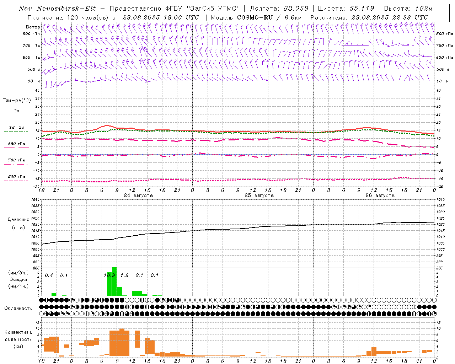Click the 24 августа date label

(x=138, y=196)
